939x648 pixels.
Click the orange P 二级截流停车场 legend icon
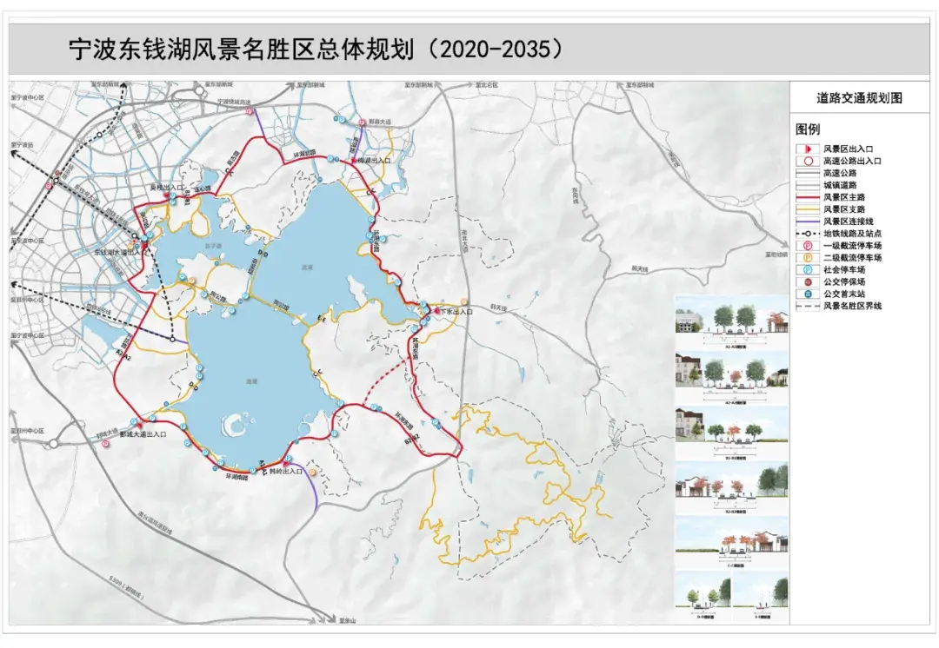[x=807, y=257]
